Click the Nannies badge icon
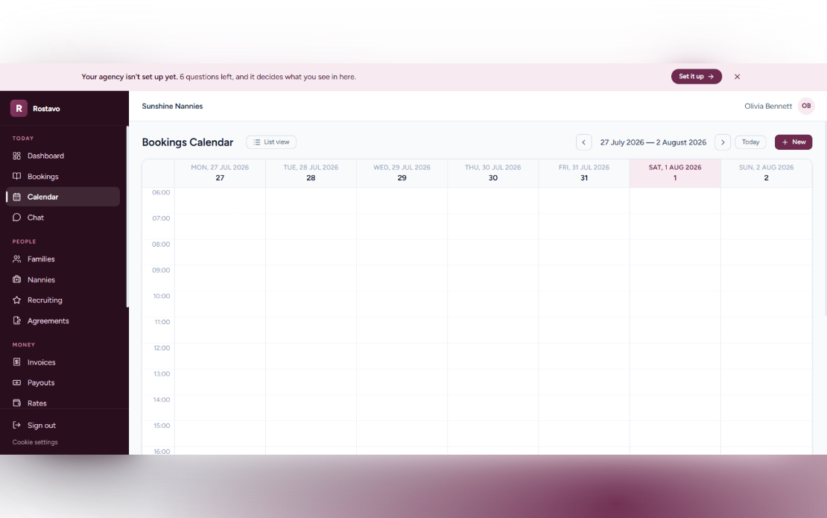Viewport: 827px width, 518px height. click(x=17, y=279)
